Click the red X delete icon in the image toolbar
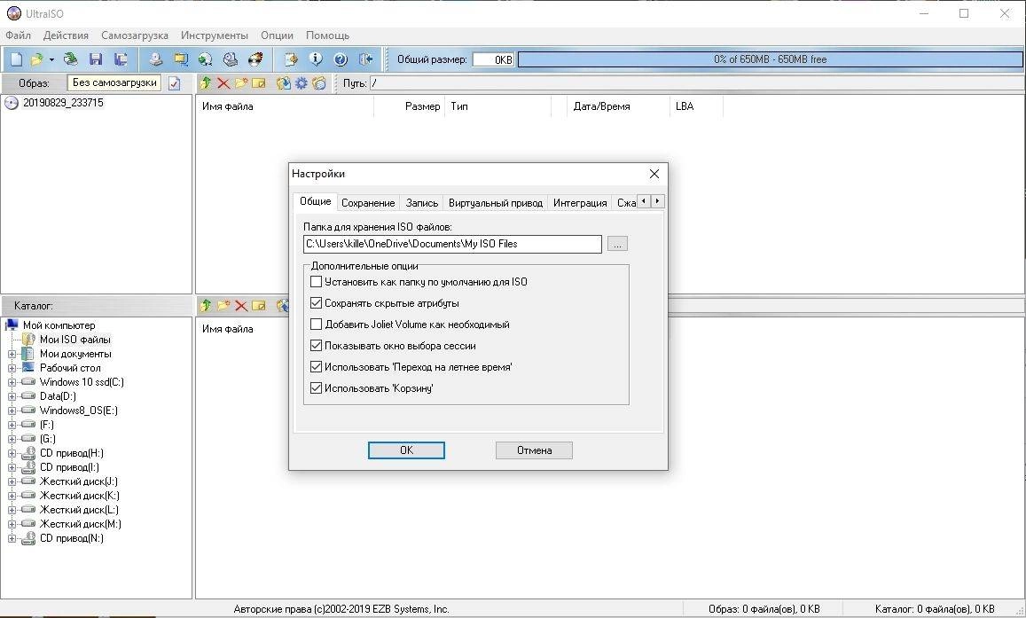 (223, 83)
